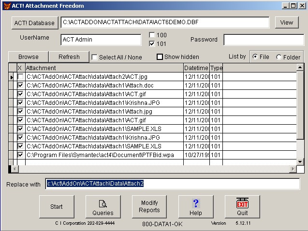
Task: Click the C I Corporation 202-829-4444 text
Action: tap(85, 223)
